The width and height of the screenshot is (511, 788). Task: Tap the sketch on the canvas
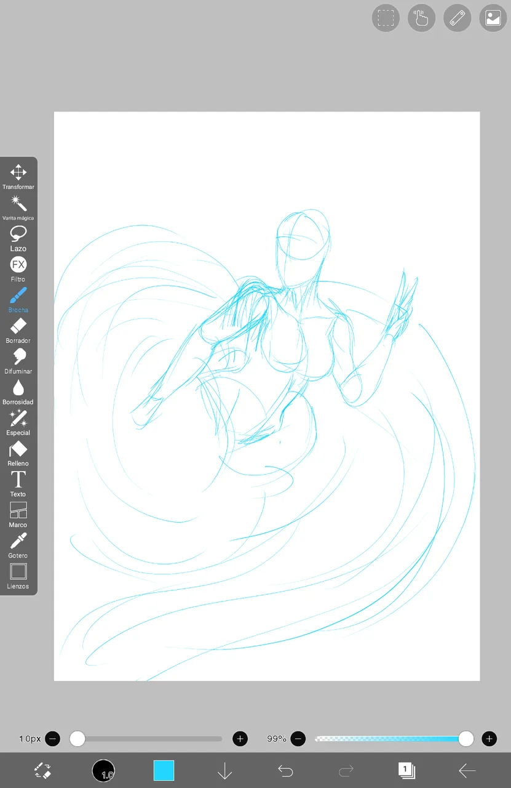pos(267,396)
